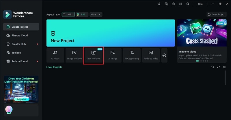Image resolution: width=231 pixels, height=120 pixels.
Task: Open the AI Image generator
Action: click(x=113, y=55)
